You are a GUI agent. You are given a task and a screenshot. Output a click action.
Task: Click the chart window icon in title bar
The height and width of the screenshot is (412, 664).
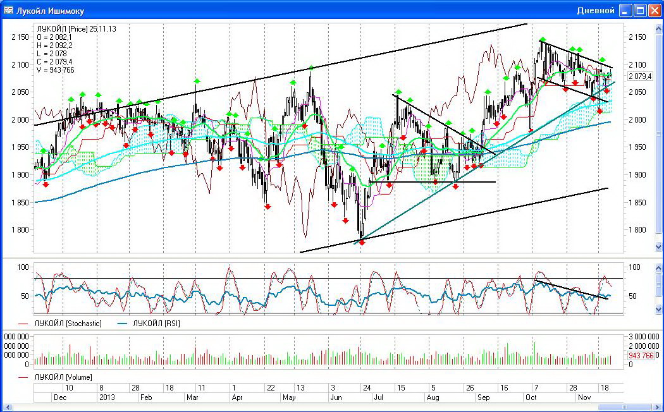(x=9, y=10)
